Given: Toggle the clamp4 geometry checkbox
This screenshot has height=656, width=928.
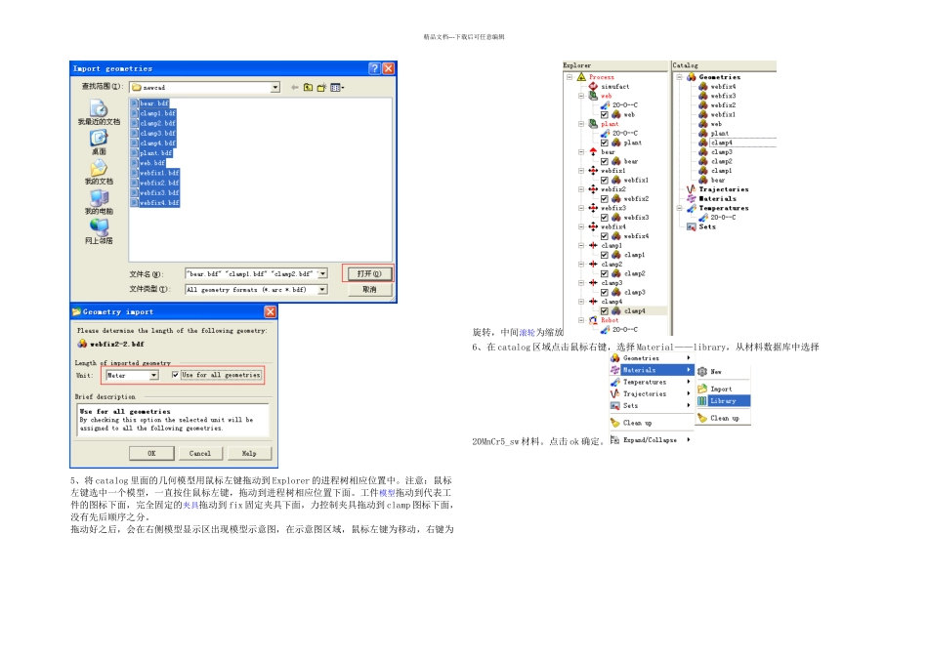Looking at the screenshot, I should coord(605,311).
